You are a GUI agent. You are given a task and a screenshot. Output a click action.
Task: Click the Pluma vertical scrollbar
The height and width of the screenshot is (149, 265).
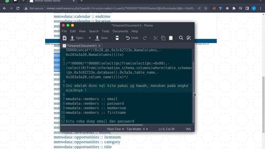[193, 92]
